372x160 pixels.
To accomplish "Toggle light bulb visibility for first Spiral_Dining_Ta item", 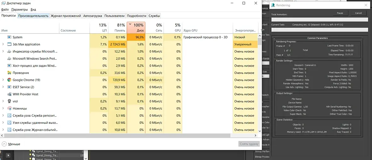I will point(31,151).
